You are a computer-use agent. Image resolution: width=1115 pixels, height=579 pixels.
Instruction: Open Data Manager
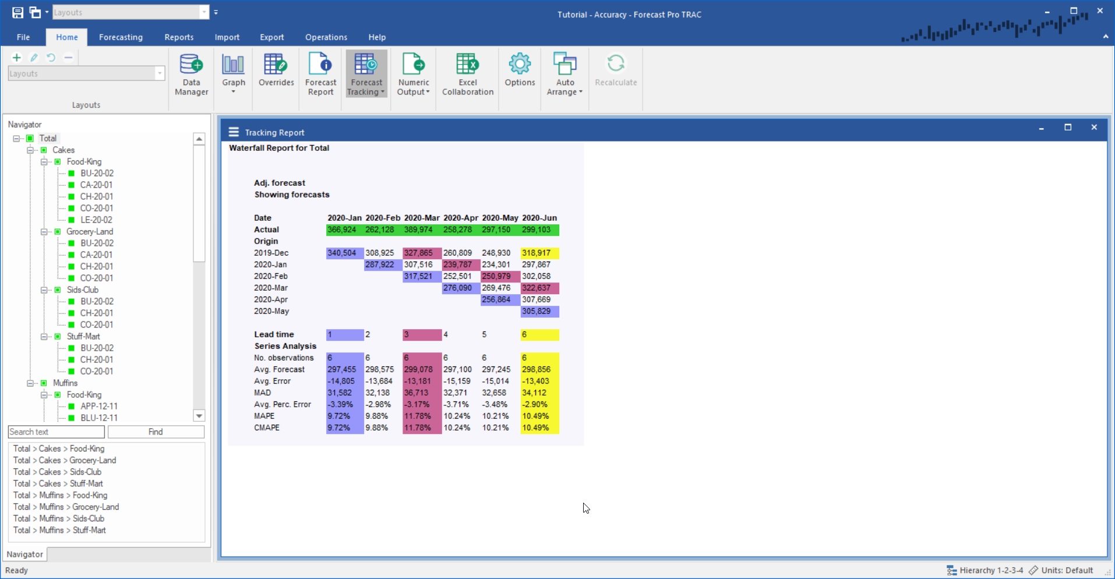pos(191,75)
